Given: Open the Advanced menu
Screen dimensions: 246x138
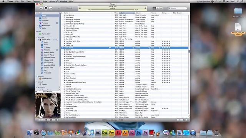Looking at the screenshot, I should [x=54, y=1].
